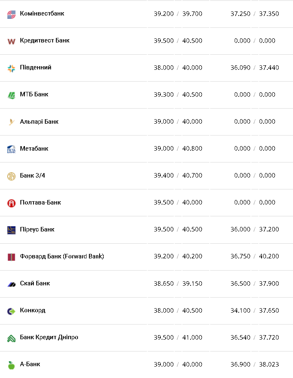
Task: Click the Піреус Банк logo icon
Action: tap(11, 230)
